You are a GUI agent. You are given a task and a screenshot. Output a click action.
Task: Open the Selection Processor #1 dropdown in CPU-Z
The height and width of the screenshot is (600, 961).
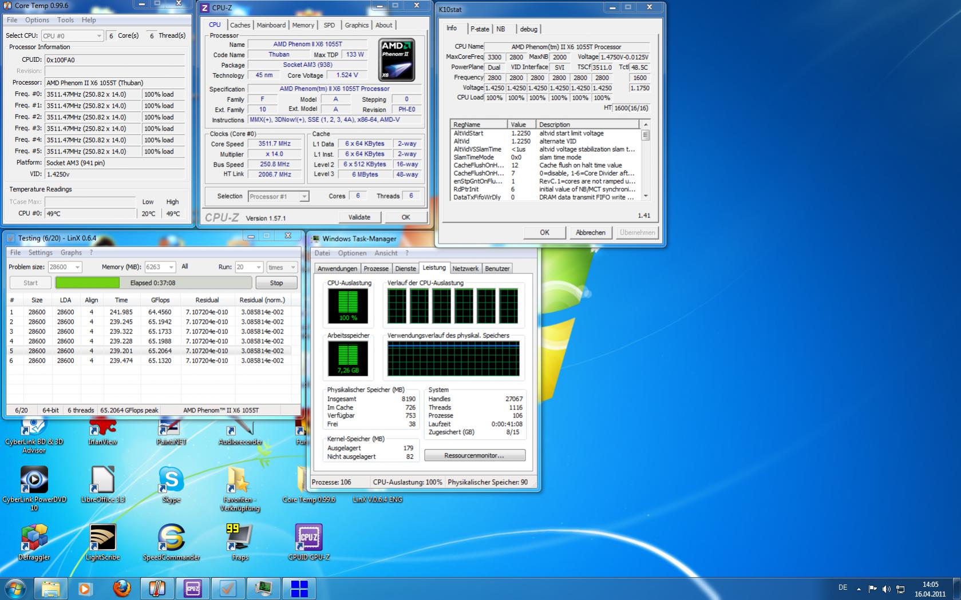[x=278, y=196]
